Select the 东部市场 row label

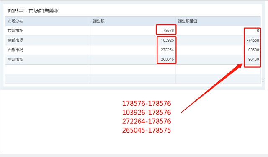(15, 31)
